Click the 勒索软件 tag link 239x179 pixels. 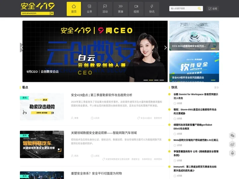click(x=158, y=118)
